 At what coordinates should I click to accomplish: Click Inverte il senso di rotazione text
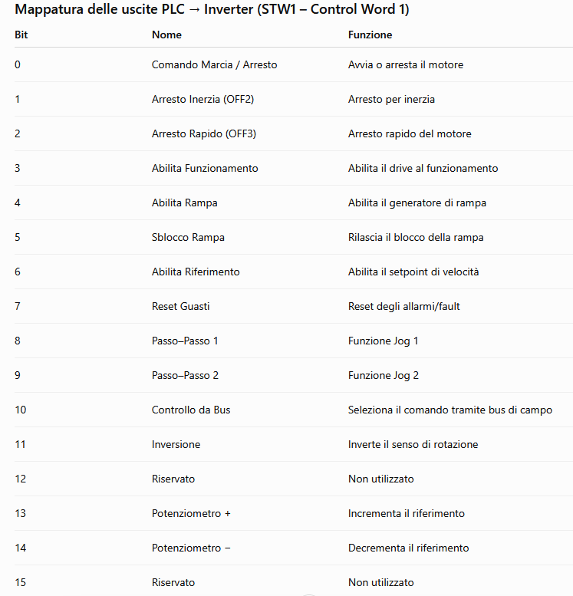point(413,444)
